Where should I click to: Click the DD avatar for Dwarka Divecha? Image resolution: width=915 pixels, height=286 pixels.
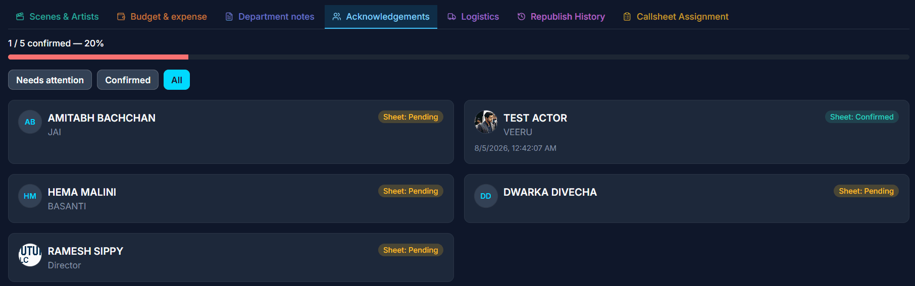[486, 196]
